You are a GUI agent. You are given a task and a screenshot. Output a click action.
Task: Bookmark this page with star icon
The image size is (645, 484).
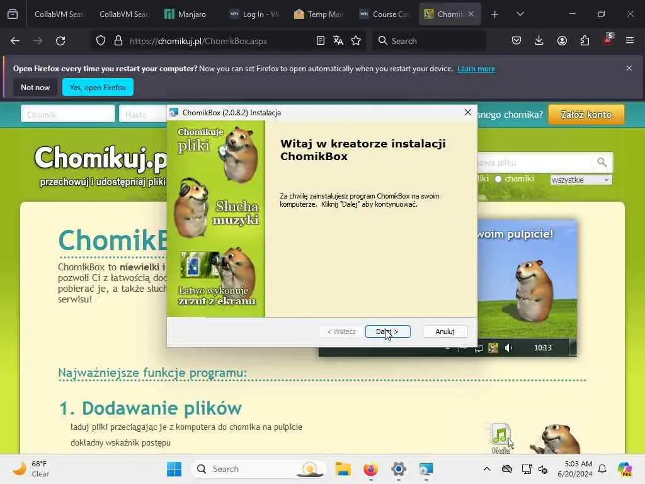click(356, 41)
